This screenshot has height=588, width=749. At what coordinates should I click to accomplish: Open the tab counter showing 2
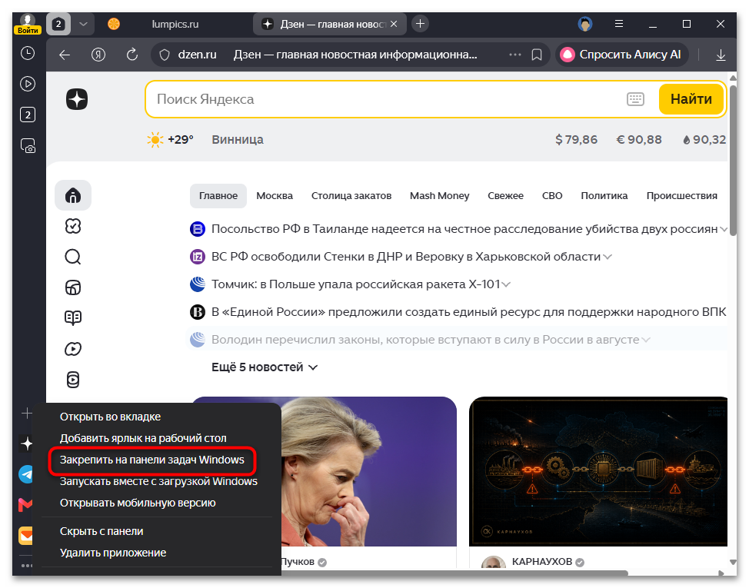(x=58, y=24)
